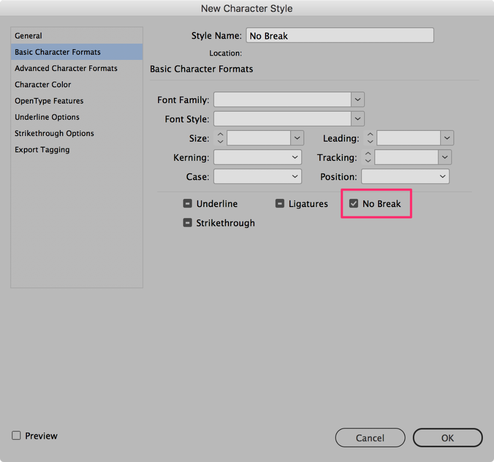Open the Font Family dropdown
494x462 pixels.
358,100
